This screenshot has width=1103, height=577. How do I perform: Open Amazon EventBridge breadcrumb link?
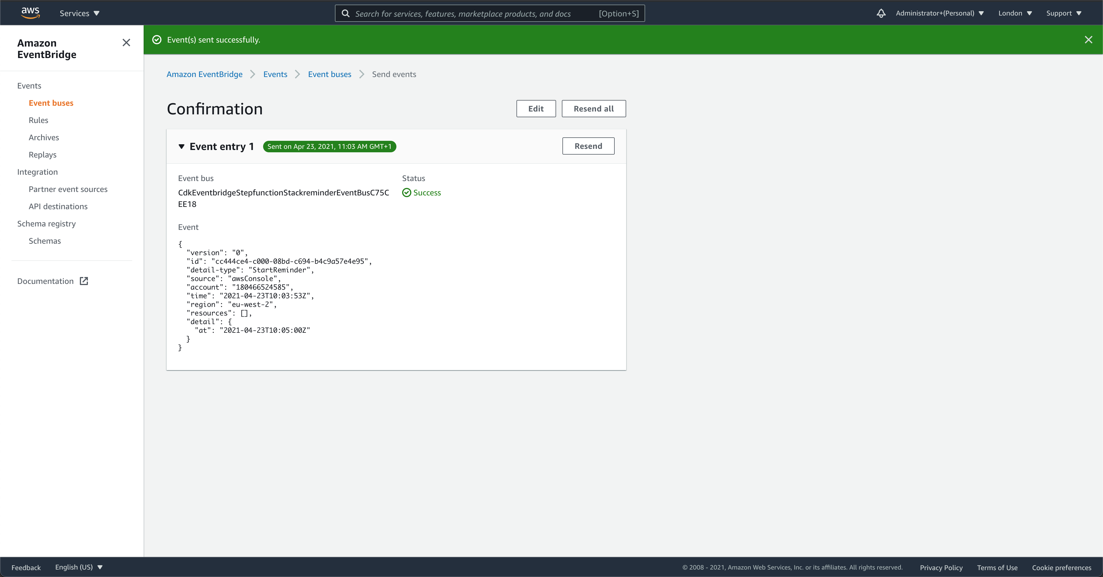pyautogui.click(x=204, y=74)
